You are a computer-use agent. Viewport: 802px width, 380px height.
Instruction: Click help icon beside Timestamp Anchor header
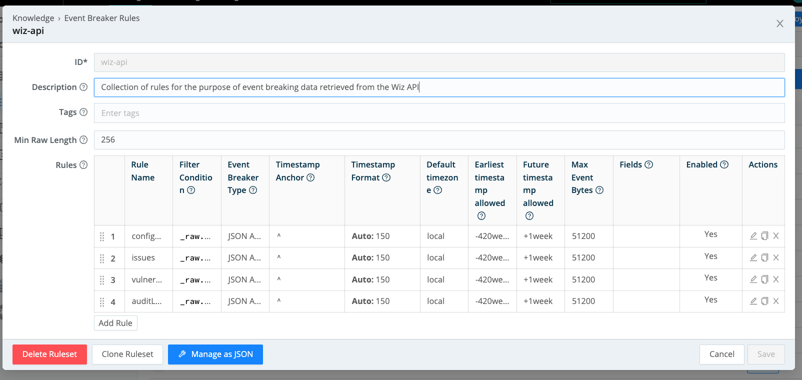tap(310, 177)
